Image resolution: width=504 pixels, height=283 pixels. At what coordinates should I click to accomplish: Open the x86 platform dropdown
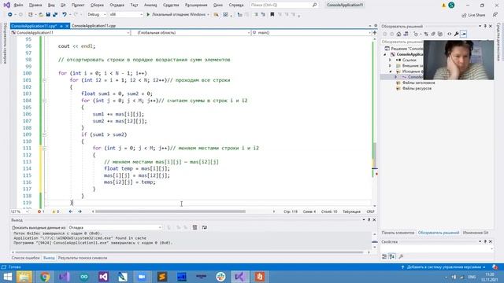(x=126, y=14)
